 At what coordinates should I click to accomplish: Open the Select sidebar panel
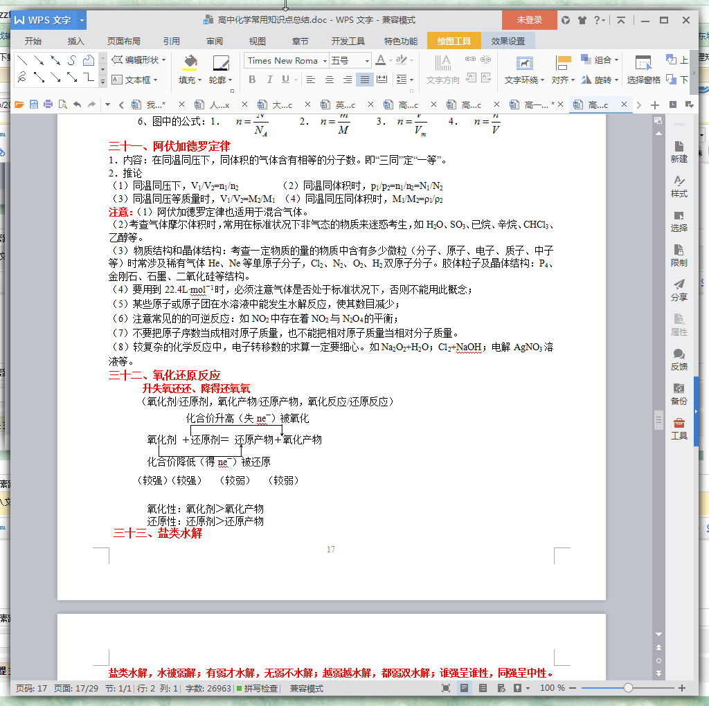(679, 221)
